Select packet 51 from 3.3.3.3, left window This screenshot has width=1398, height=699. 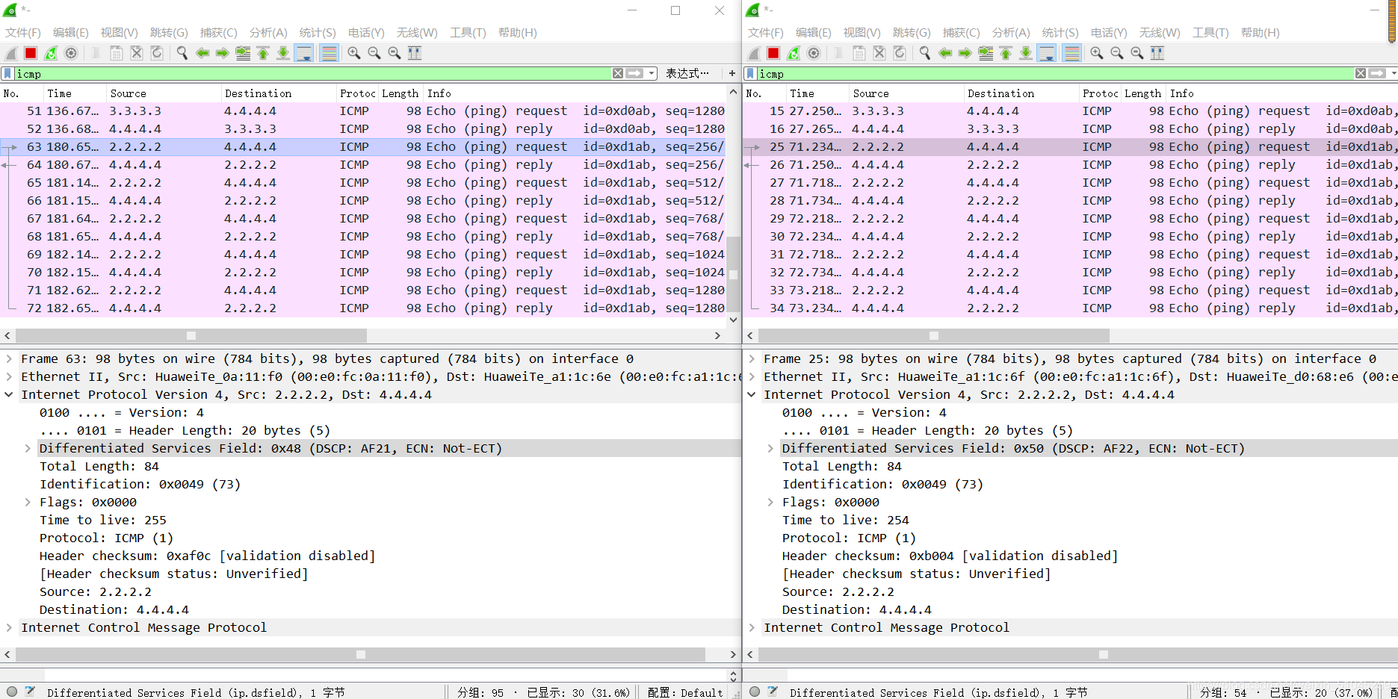click(x=363, y=111)
